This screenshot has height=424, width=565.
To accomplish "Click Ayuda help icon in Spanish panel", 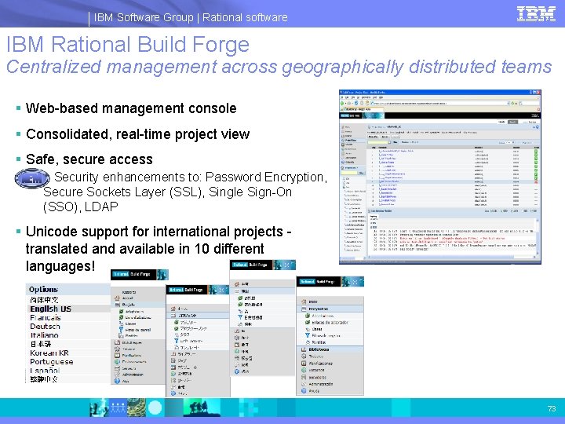I will [x=304, y=391].
